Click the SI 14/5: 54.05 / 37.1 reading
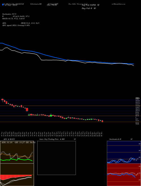The image size is (141, 186). (x=21, y=16)
